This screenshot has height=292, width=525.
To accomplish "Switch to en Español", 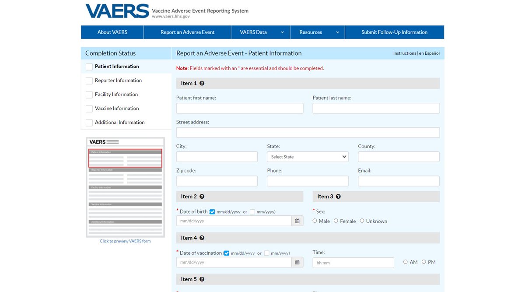I will [429, 53].
